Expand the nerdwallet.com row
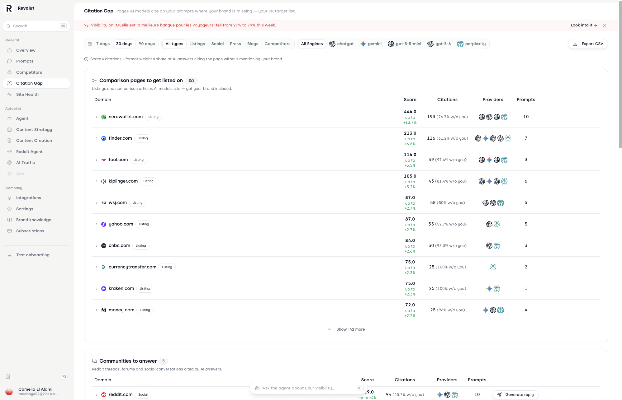Image resolution: width=622 pixels, height=400 pixels. click(x=97, y=117)
